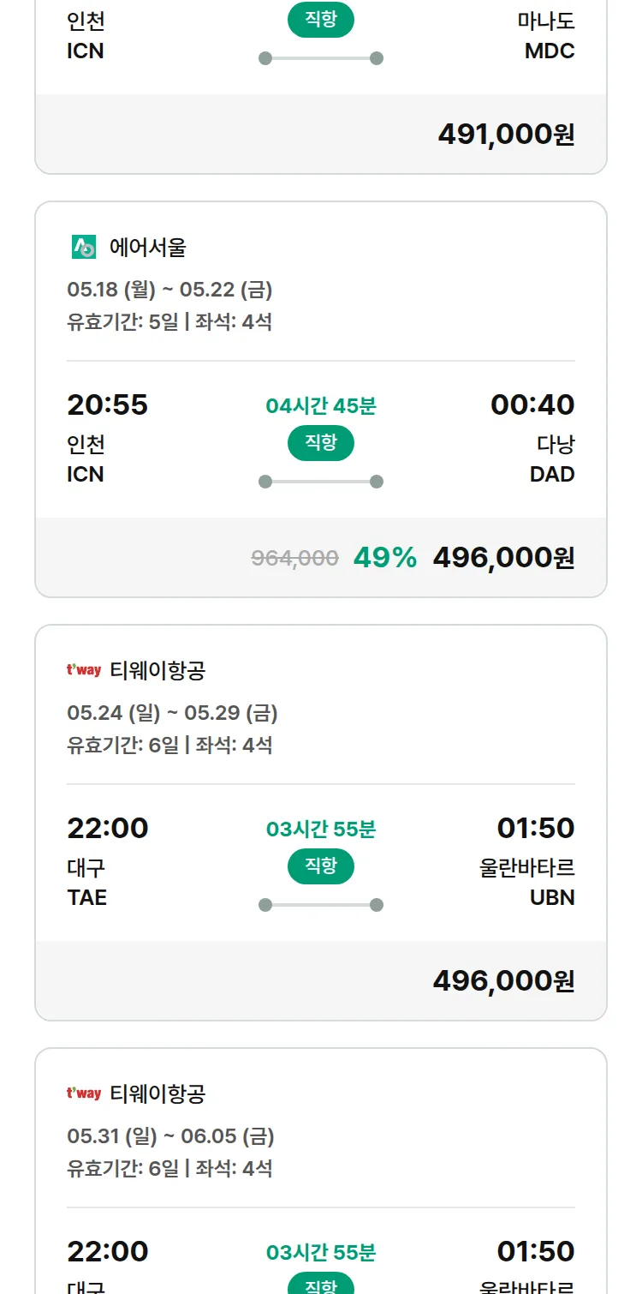This screenshot has width=642, height=1294.
Task: Click the 04시간 45분 flight duration
Action: (x=321, y=405)
